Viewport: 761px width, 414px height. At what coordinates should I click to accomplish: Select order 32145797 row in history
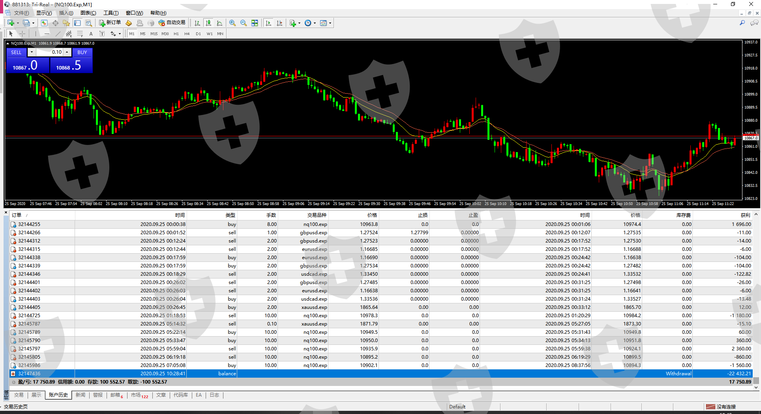point(29,349)
